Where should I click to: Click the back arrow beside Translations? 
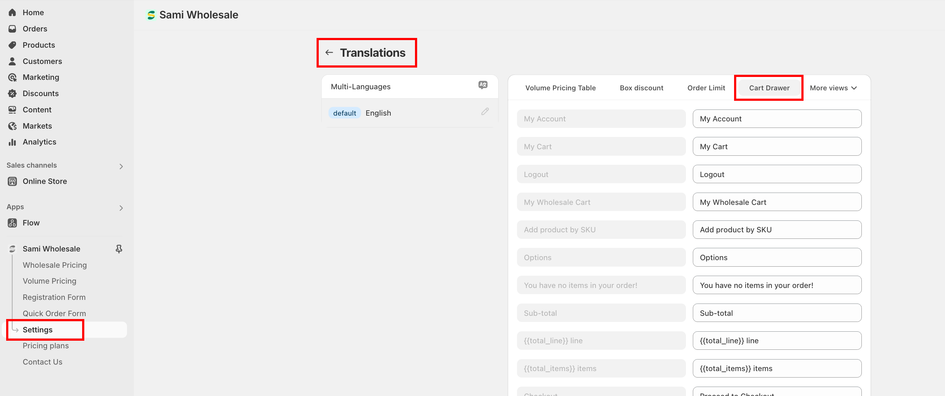[329, 53]
